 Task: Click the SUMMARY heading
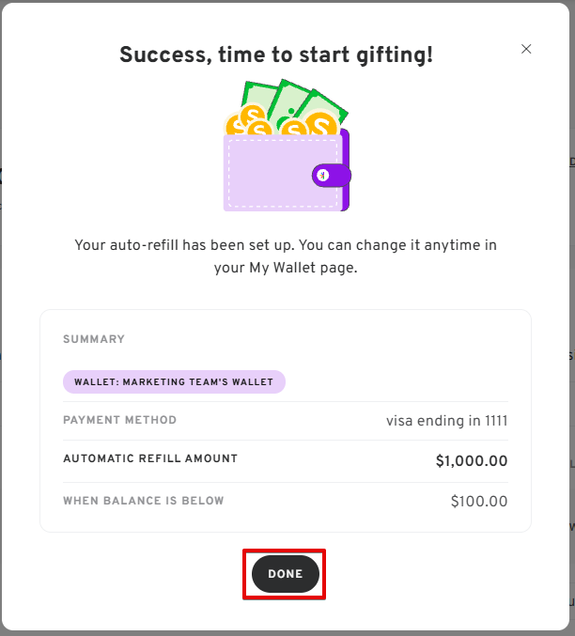coord(94,339)
